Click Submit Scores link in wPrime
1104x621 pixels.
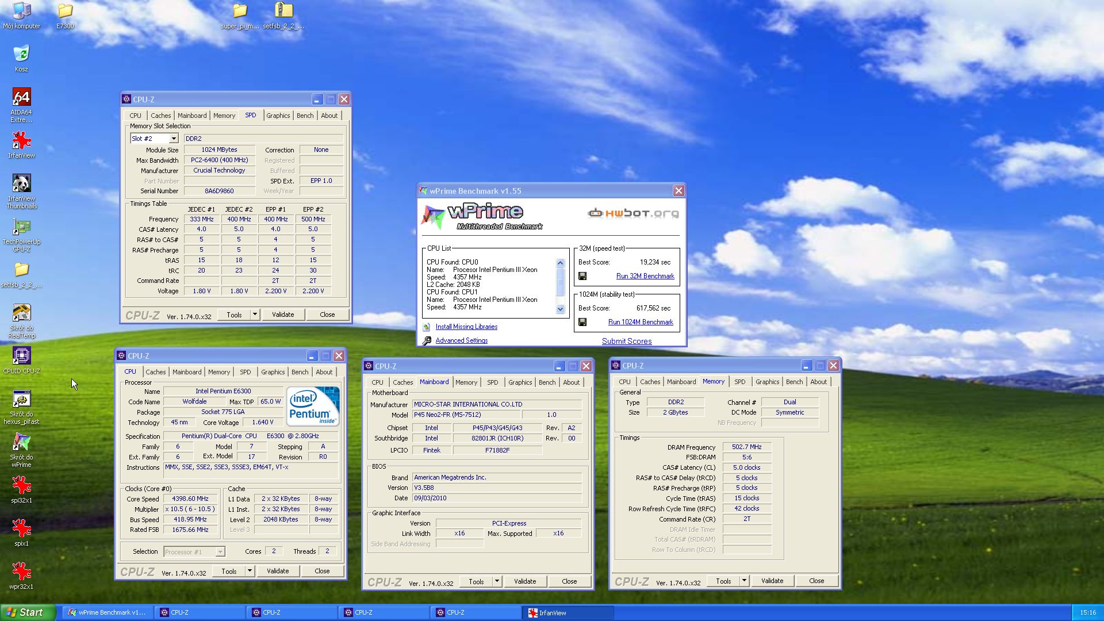click(x=627, y=341)
